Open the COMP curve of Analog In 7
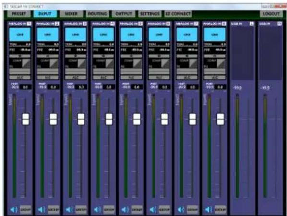Viewport: 287px width, 216px height. click(x=193, y=63)
